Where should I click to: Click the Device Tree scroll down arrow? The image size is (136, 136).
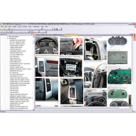click(x=33, y=109)
